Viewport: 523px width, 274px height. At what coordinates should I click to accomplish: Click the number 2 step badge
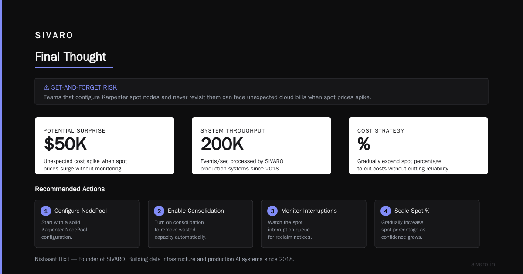[x=159, y=211]
